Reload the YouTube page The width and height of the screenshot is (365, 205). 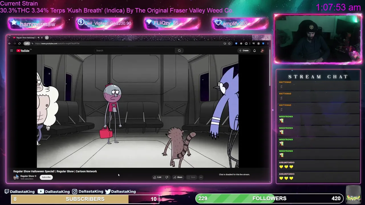[19, 44]
